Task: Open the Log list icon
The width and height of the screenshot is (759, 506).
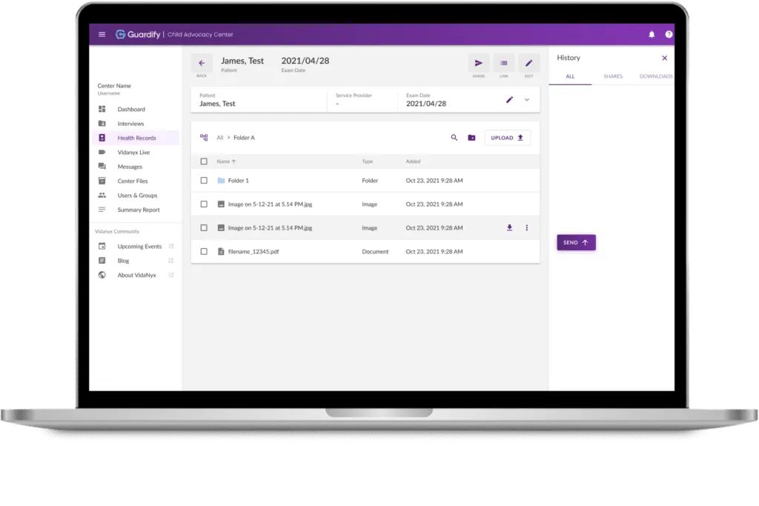Action: tap(504, 64)
